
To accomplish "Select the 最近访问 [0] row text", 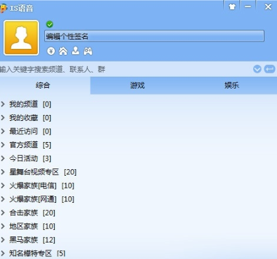I will (x=30, y=131).
